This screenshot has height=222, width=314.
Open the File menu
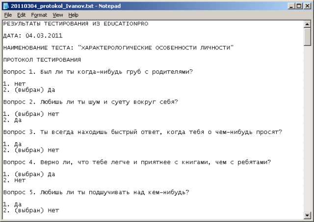click(8, 15)
